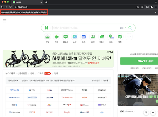Expand the search box dropdown arrow
Screen dimensions: 158x117
tap(126, 28)
